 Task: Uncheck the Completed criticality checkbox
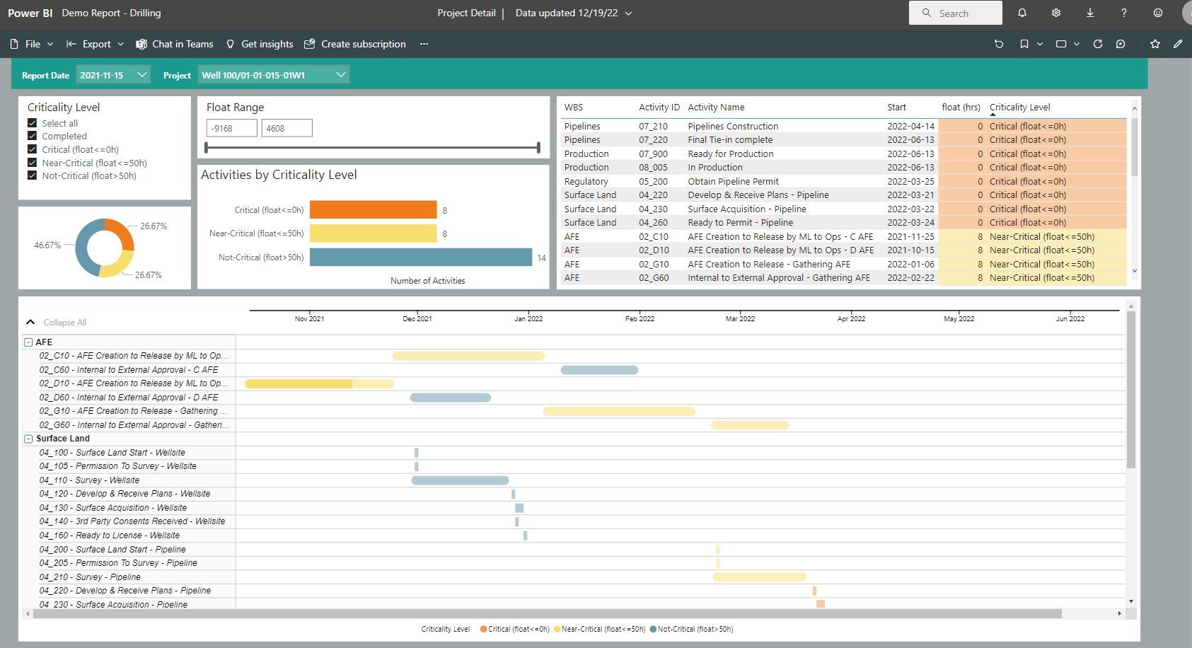pyautogui.click(x=32, y=136)
